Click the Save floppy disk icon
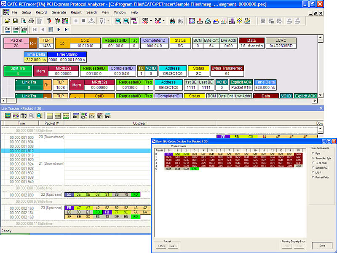Image resolution: width=337 pixels, height=253 pixels. click(x=15, y=21)
